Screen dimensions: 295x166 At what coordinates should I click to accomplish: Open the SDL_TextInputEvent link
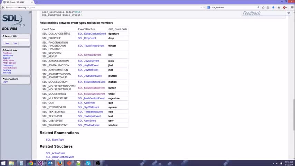click(x=89, y=116)
